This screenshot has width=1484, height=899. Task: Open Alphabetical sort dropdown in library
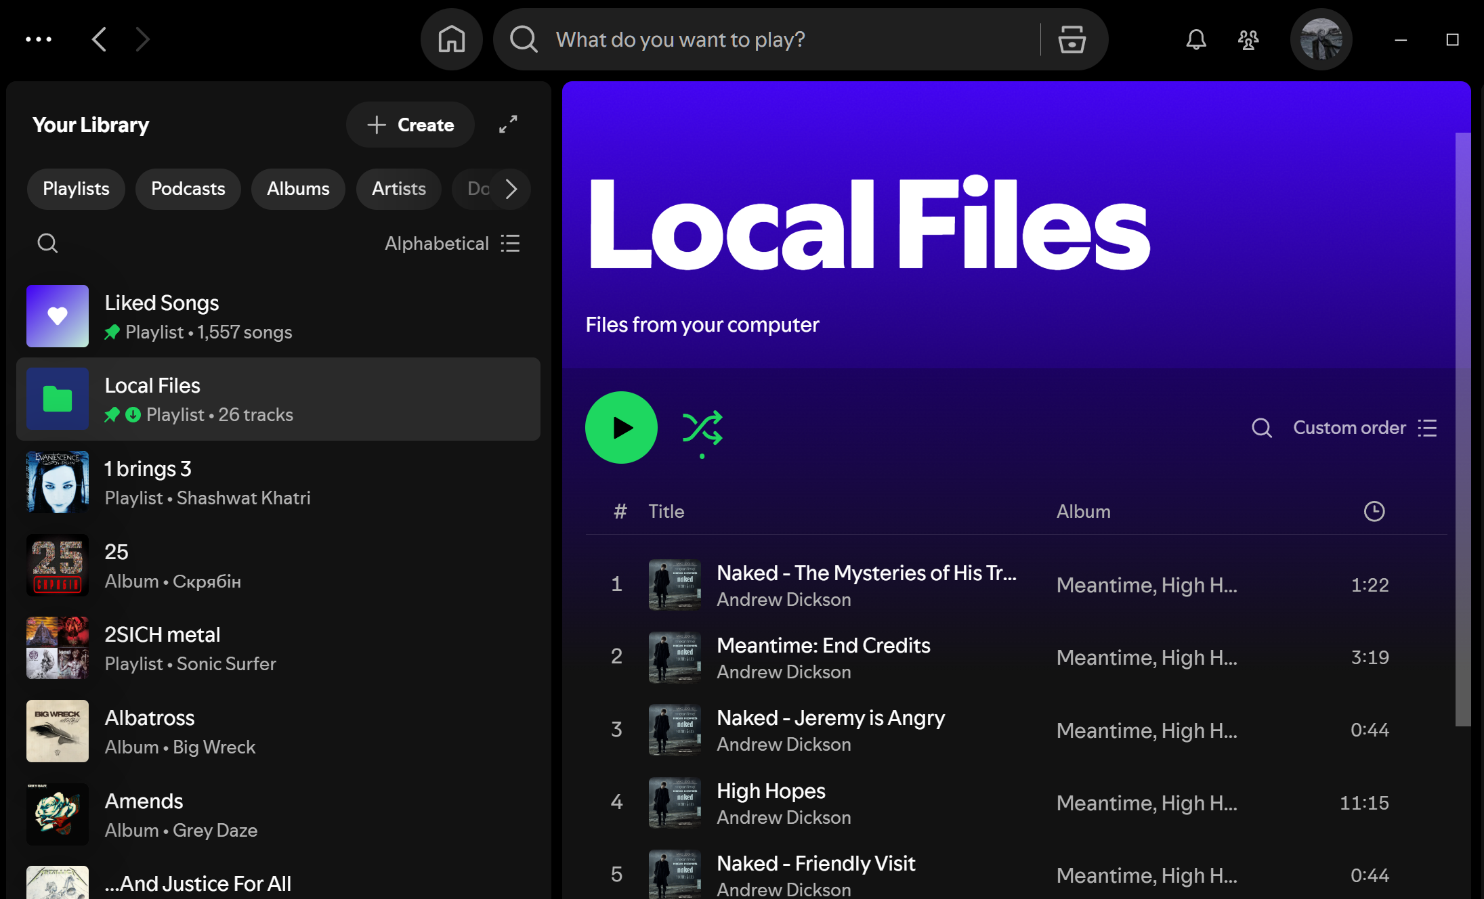click(x=452, y=243)
